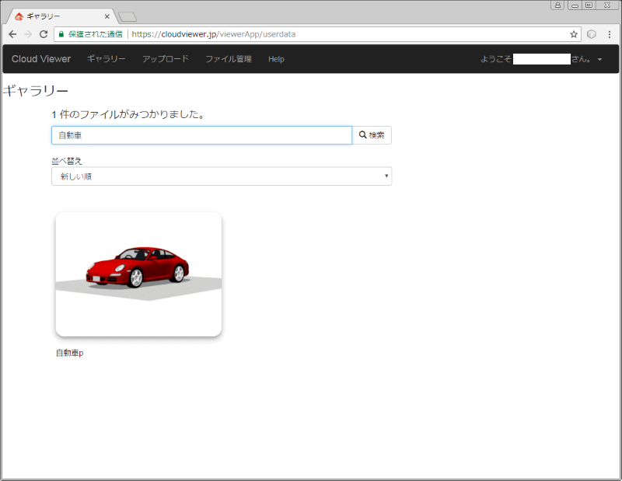This screenshot has width=622, height=481.
Task: Click the Cloud Viewer brand link
Action: (x=41, y=59)
